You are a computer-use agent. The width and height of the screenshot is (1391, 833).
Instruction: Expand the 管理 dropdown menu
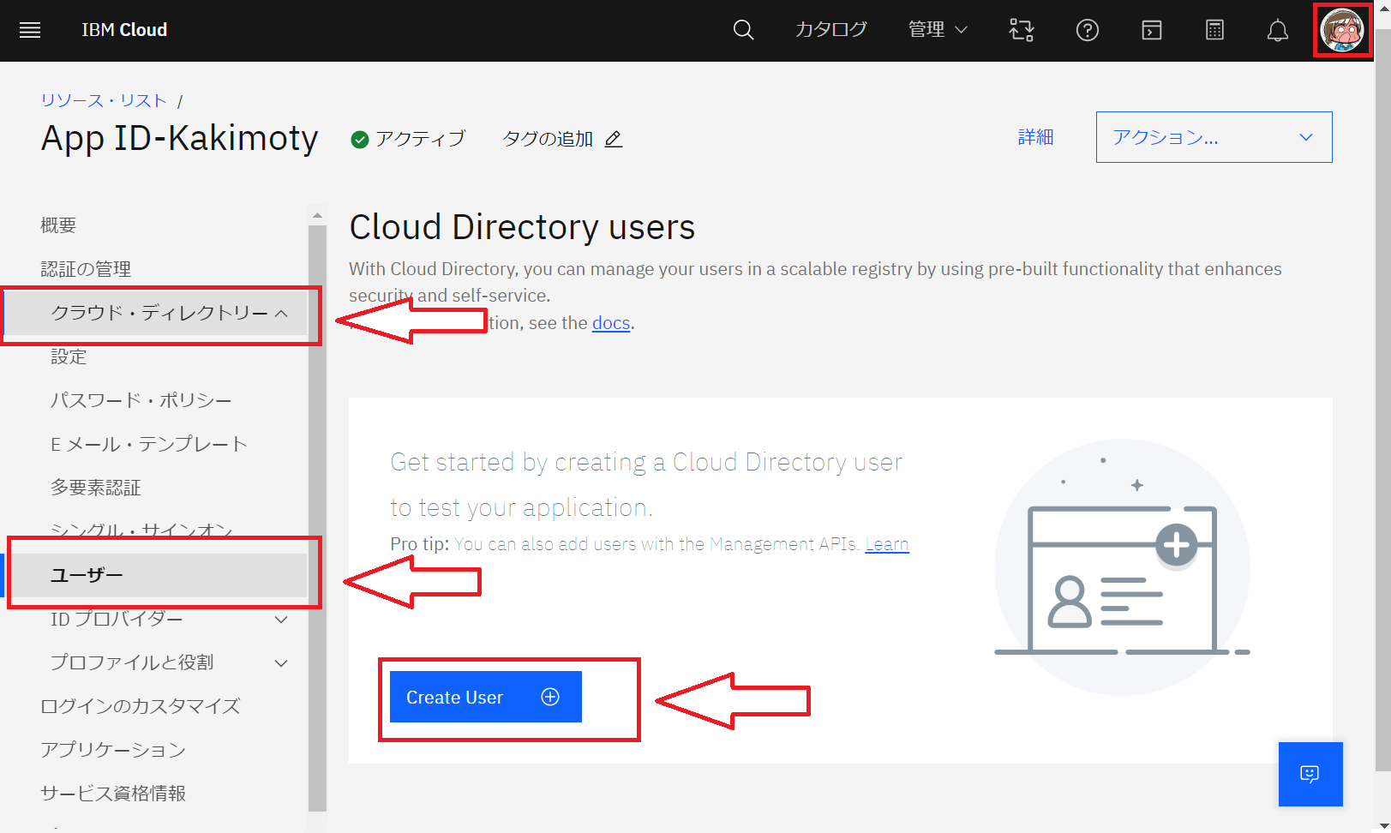pyautogui.click(x=938, y=30)
